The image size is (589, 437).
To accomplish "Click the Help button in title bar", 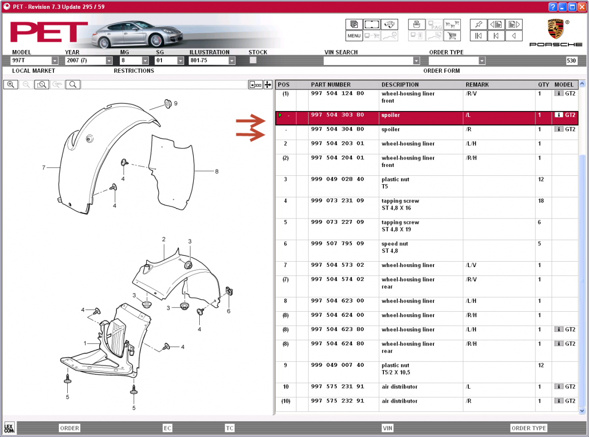I will 553,7.
